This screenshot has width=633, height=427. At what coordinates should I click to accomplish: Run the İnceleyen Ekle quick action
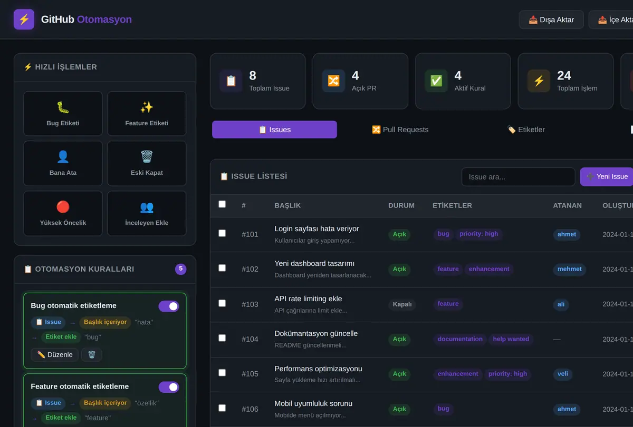pos(147,213)
